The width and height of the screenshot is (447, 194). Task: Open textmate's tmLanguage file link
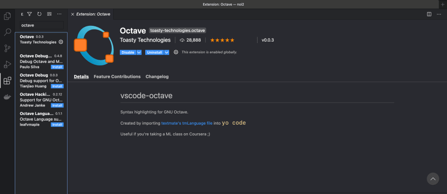click(x=187, y=123)
